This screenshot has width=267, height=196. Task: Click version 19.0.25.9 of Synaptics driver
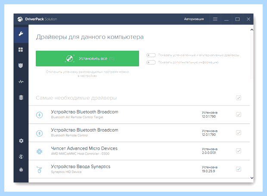point(208,171)
